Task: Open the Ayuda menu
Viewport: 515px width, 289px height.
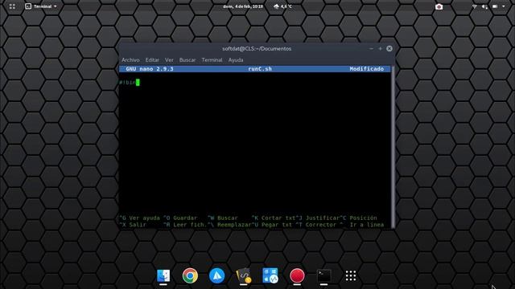Action: click(x=236, y=60)
